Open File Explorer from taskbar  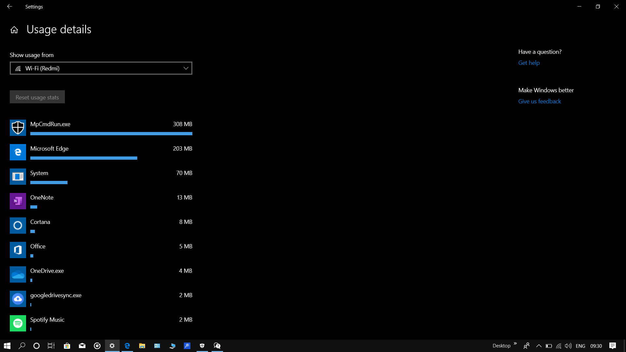point(142,346)
